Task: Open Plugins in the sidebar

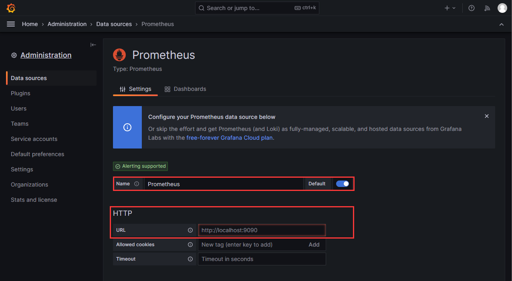Action: pyautogui.click(x=20, y=93)
